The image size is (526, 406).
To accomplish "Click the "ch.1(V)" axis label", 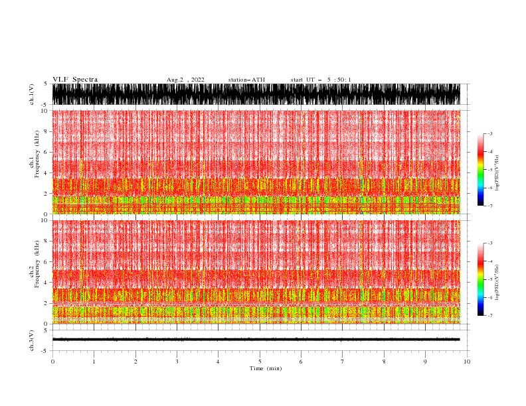I will [32, 95].
